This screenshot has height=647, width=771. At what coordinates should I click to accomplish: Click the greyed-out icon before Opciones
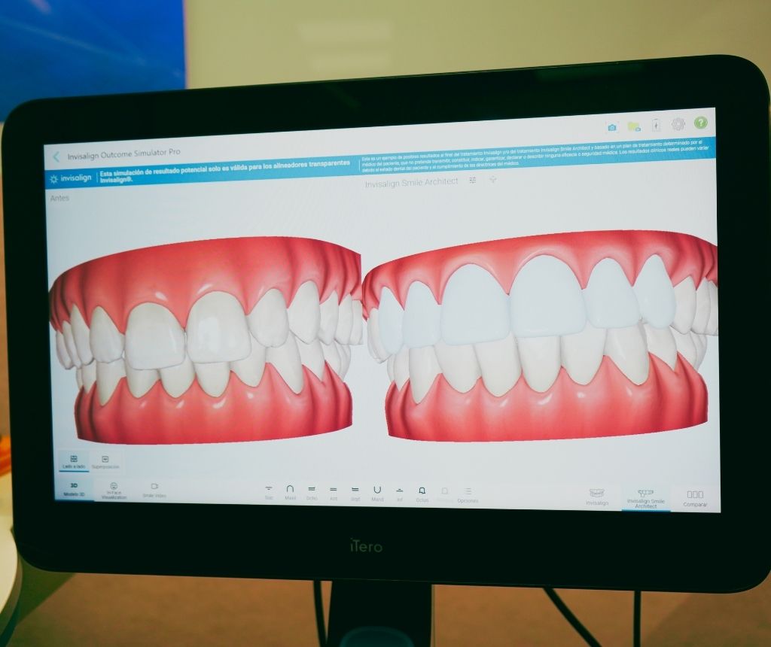click(x=444, y=494)
